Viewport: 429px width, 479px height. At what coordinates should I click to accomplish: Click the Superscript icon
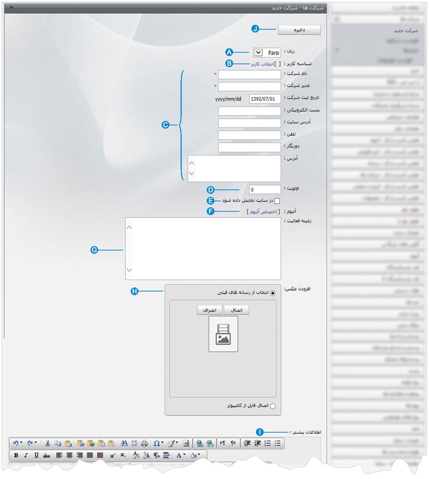[112, 455]
